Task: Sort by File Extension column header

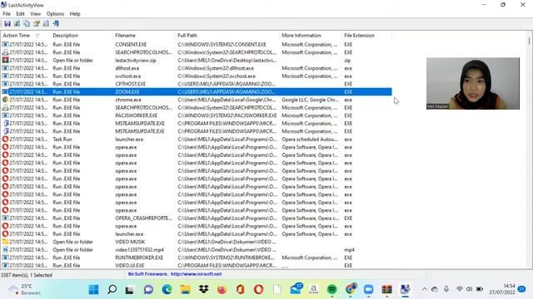Action: 366,35
